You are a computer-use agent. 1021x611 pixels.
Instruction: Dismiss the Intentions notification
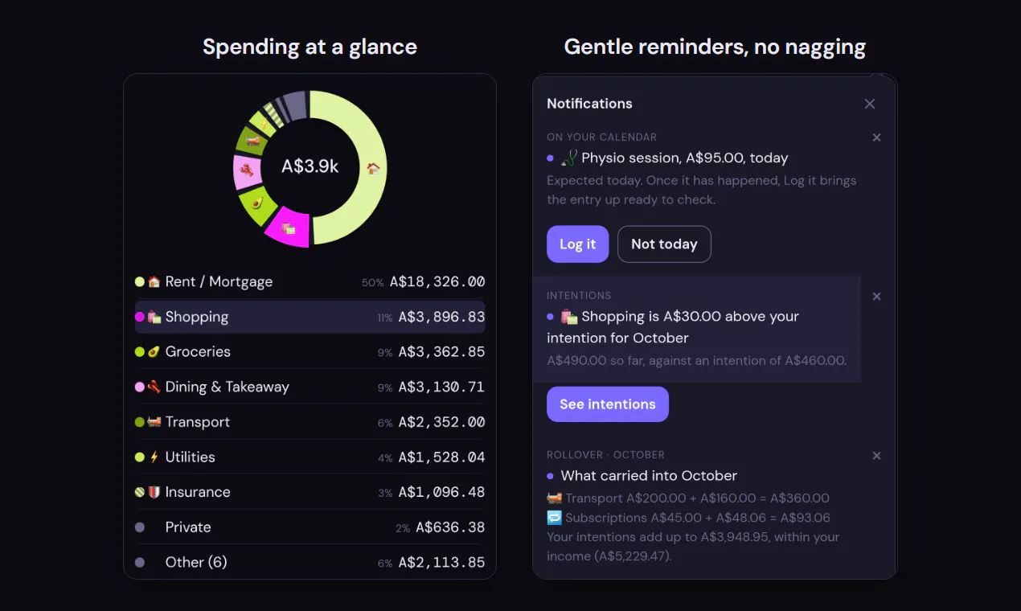point(877,297)
